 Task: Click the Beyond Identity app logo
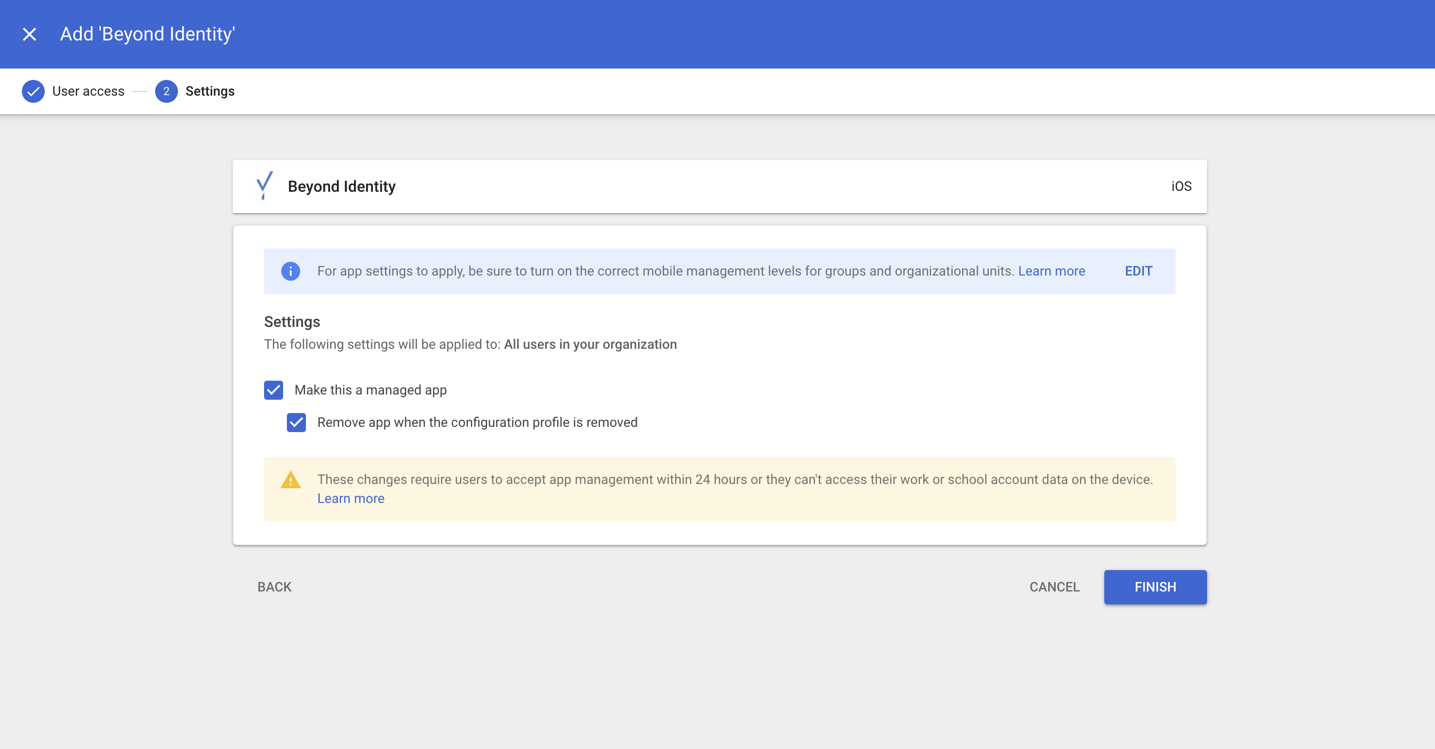coord(264,186)
